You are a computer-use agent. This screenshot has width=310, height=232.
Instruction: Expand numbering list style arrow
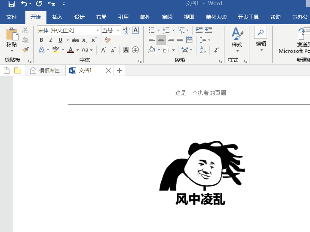pyautogui.click(x=173, y=30)
